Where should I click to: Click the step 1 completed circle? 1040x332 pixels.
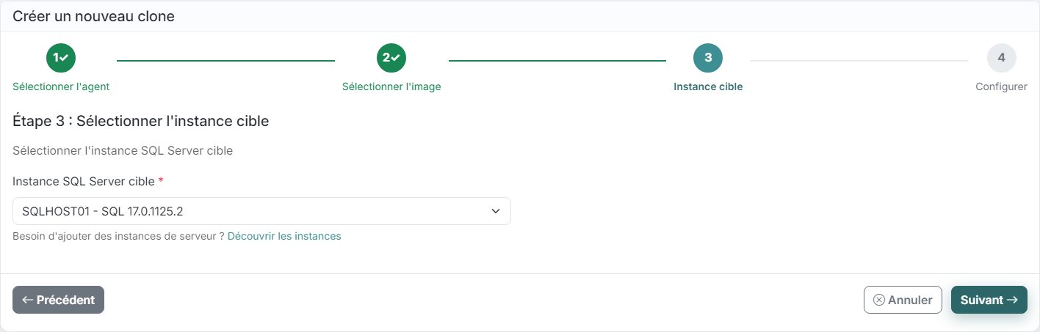[61, 58]
